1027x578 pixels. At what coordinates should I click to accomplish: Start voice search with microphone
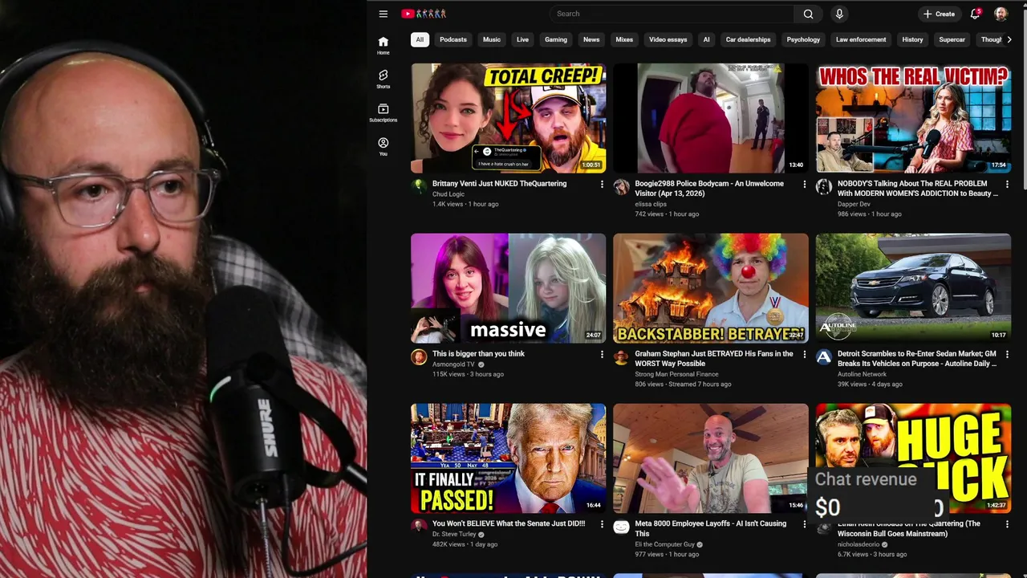click(x=839, y=14)
